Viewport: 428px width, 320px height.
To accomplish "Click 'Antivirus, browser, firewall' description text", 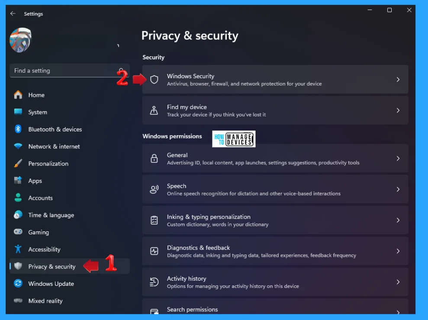I will point(245,84).
